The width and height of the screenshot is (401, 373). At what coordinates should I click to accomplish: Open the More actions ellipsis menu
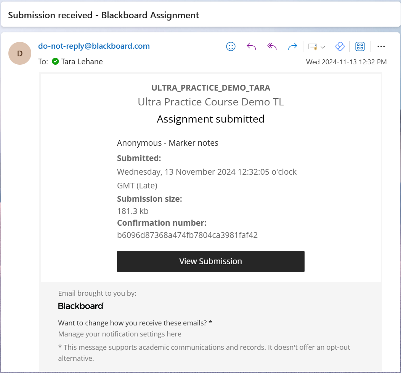pyautogui.click(x=381, y=46)
